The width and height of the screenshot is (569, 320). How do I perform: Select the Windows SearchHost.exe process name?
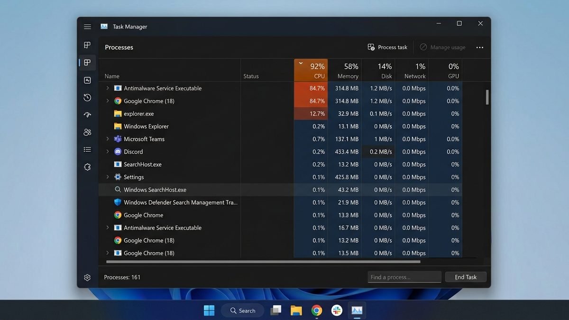(x=155, y=190)
